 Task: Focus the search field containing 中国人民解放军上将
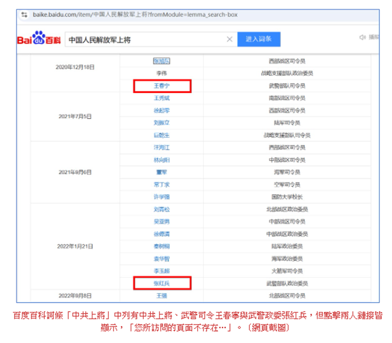[x=151, y=39]
